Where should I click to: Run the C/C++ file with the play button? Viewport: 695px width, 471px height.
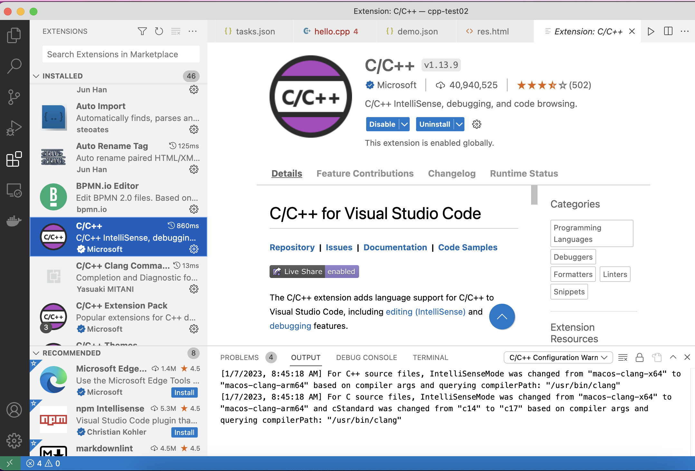click(x=651, y=31)
